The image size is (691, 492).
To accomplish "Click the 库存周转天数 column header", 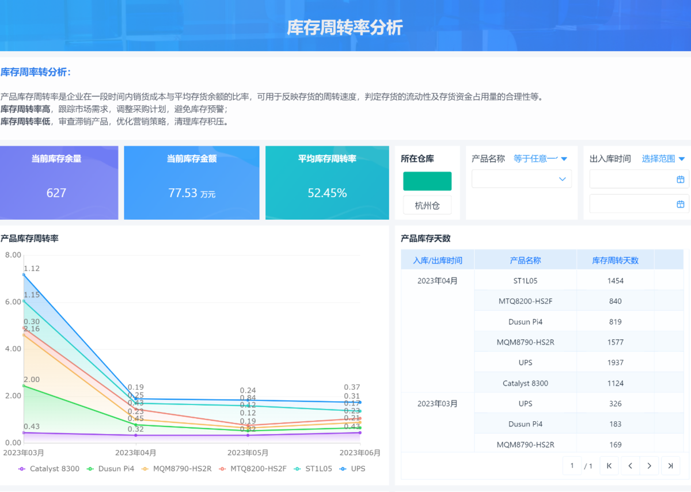I will [x=615, y=260].
